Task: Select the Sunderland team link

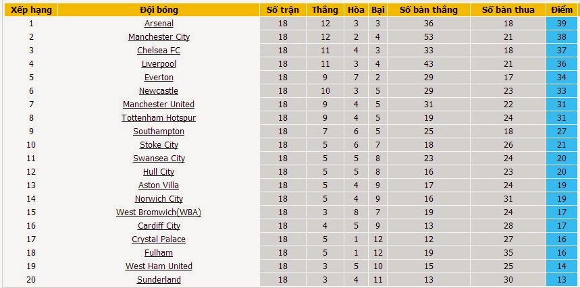Action: click(159, 280)
